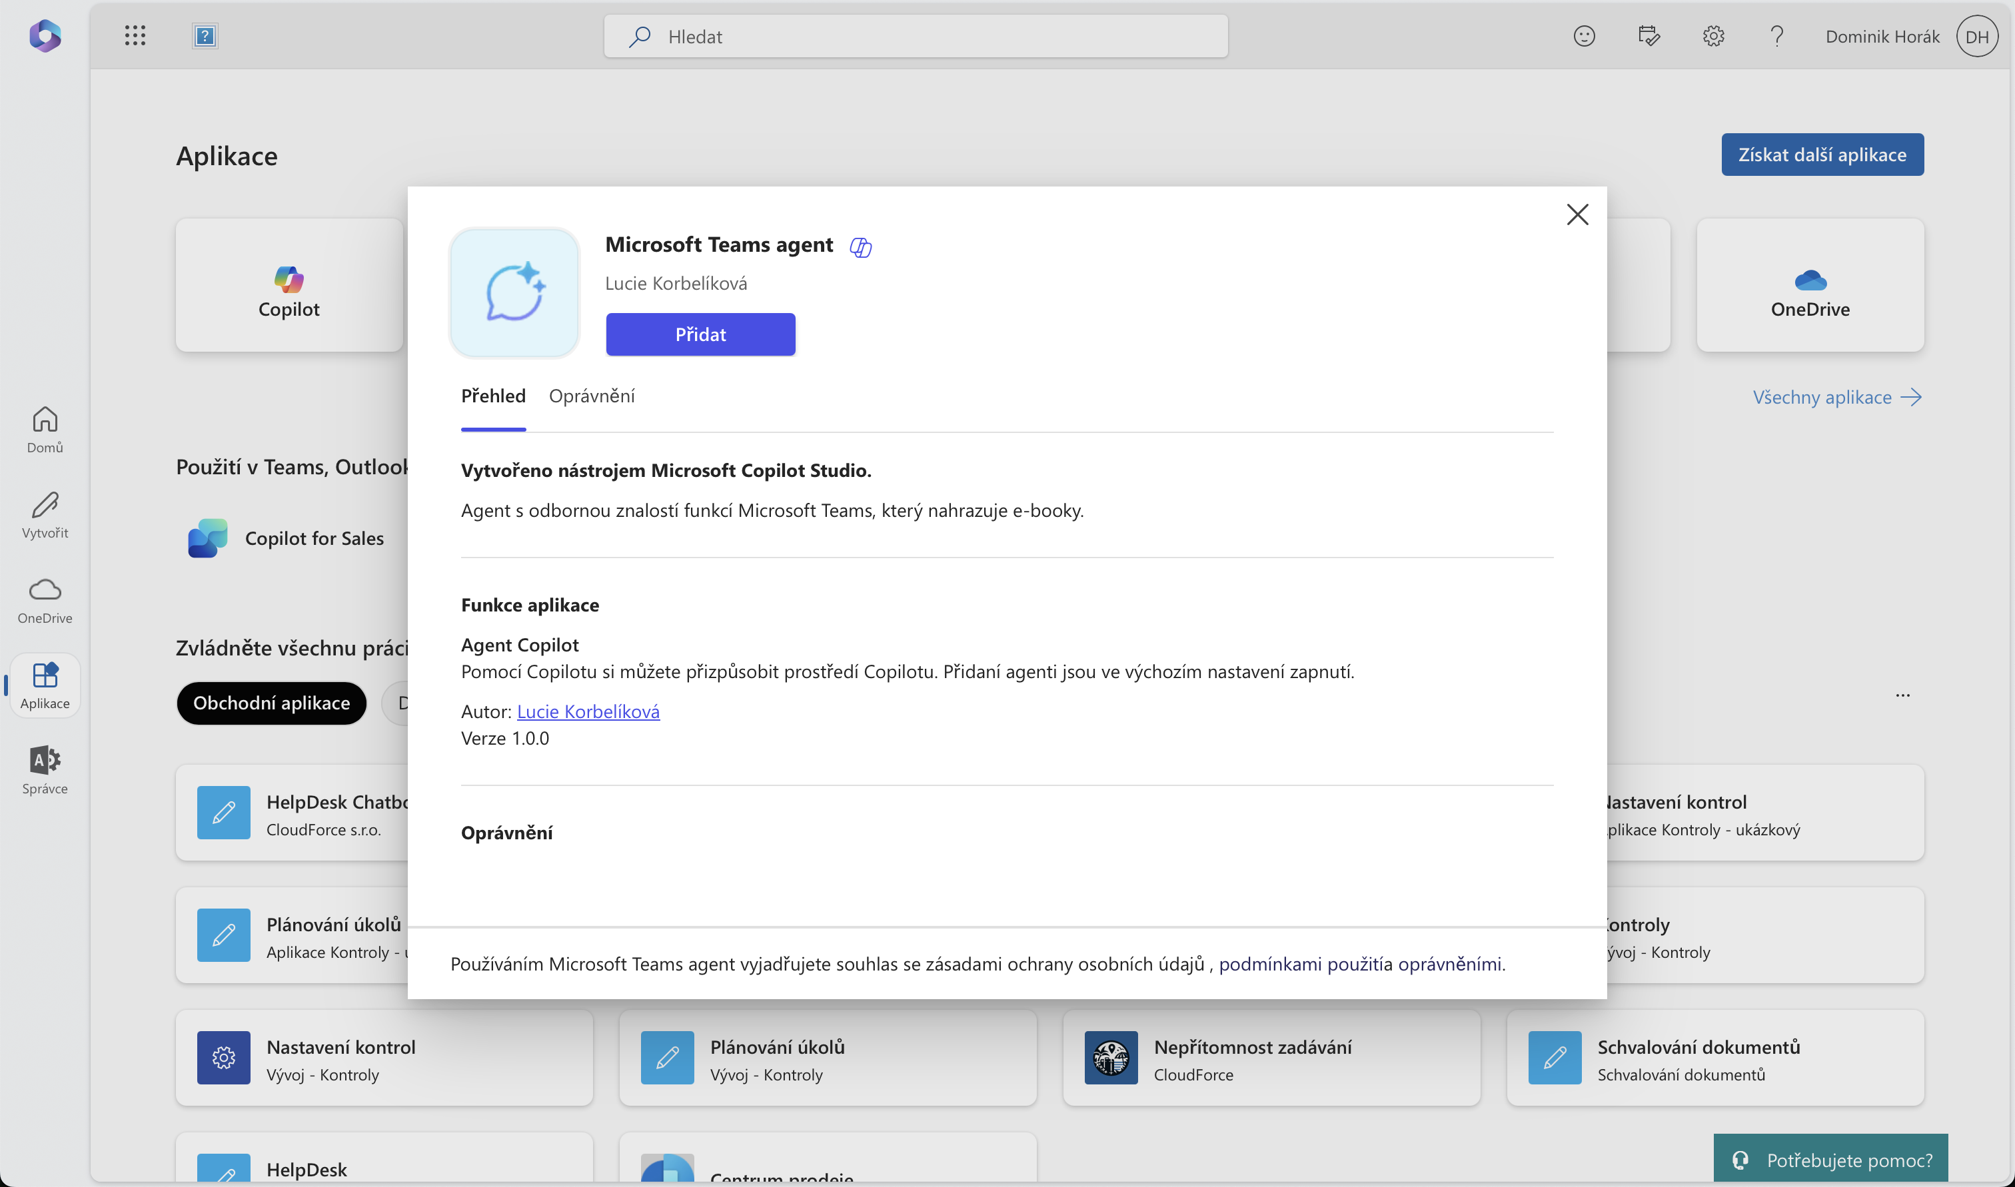This screenshot has height=1187, width=2015.
Task: Open the DH account avatar
Action: pyautogui.click(x=1976, y=36)
